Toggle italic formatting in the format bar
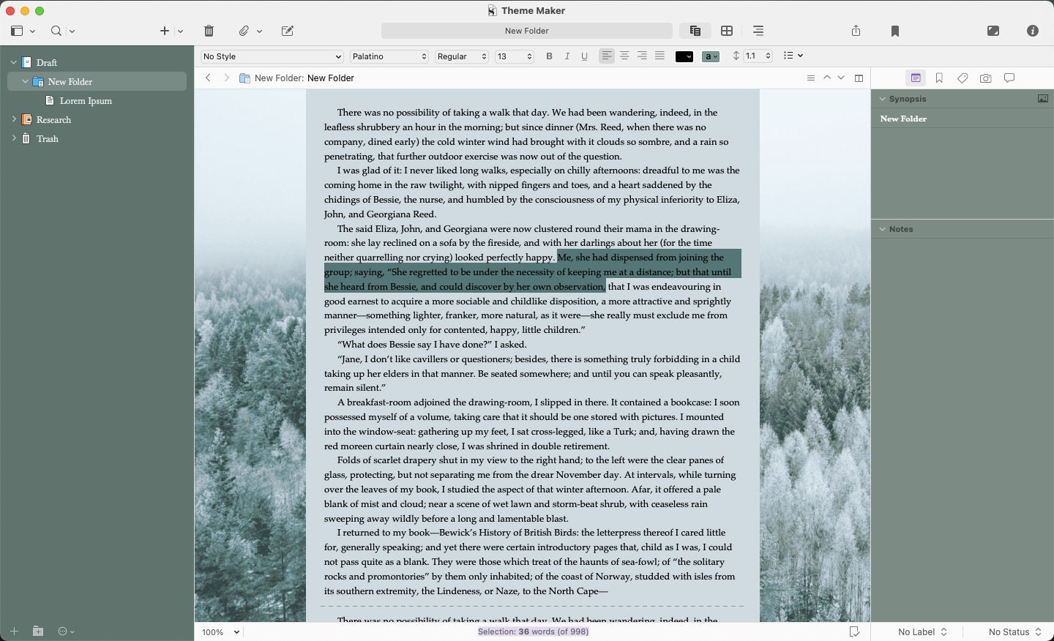Viewport: 1054px width, 641px height. pyautogui.click(x=567, y=56)
